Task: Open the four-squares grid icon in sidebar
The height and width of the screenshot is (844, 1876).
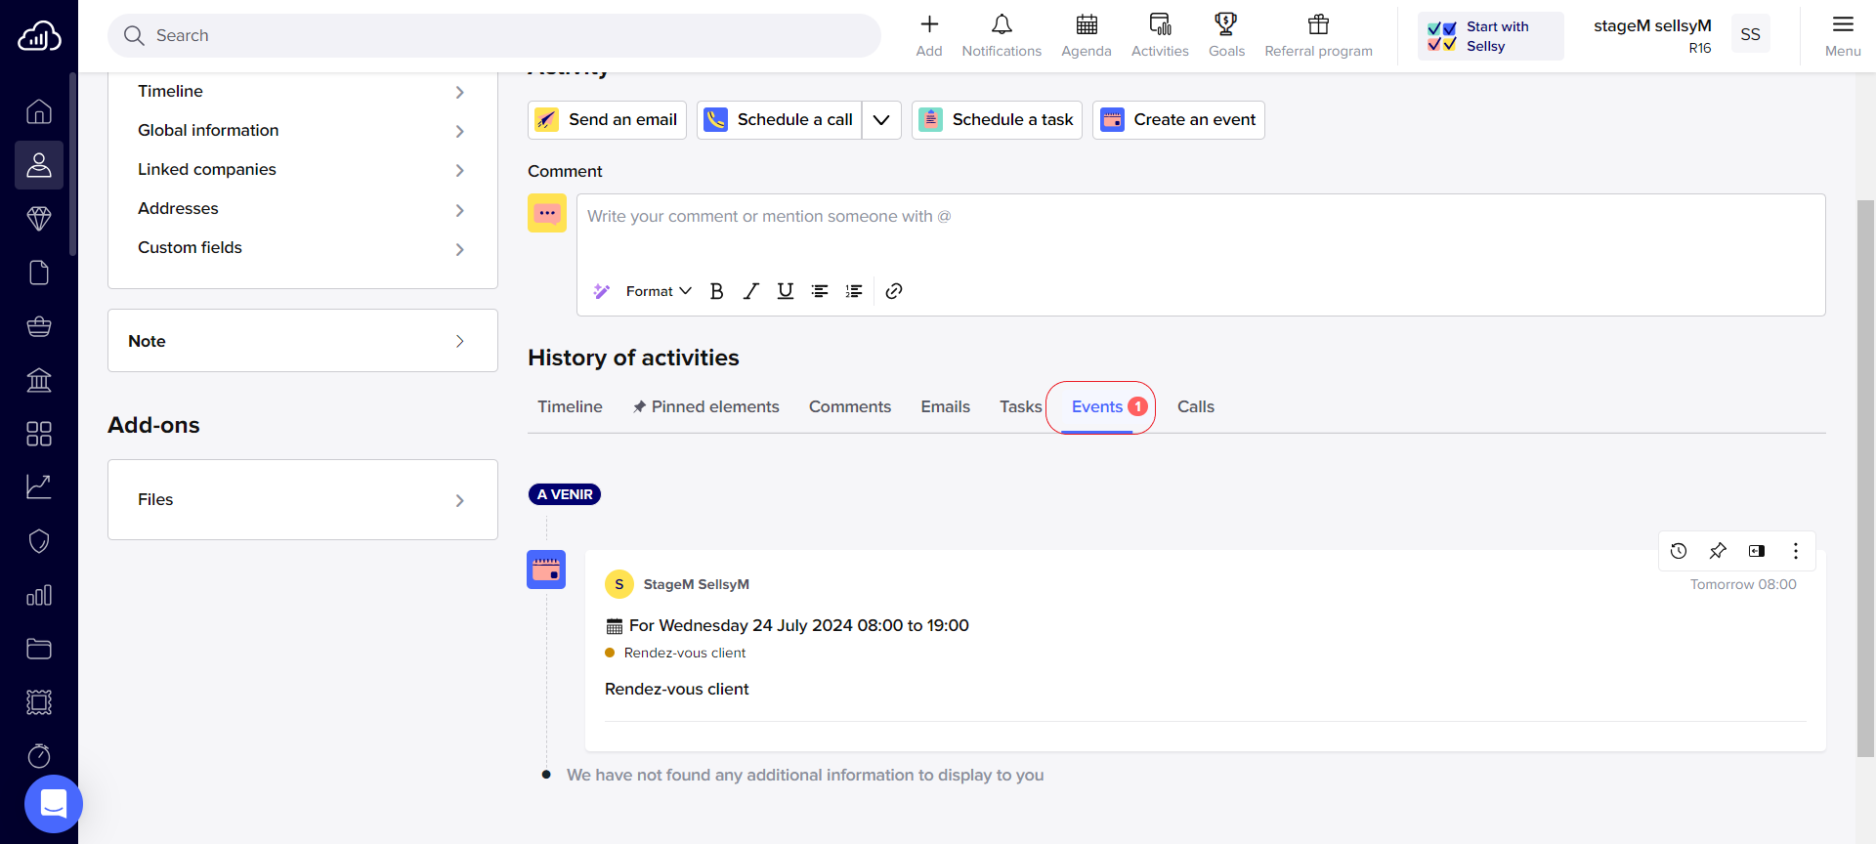Action: pyautogui.click(x=39, y=434)
